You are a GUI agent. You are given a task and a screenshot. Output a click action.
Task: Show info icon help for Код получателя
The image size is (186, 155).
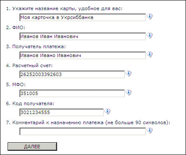[x=107, y=111]
